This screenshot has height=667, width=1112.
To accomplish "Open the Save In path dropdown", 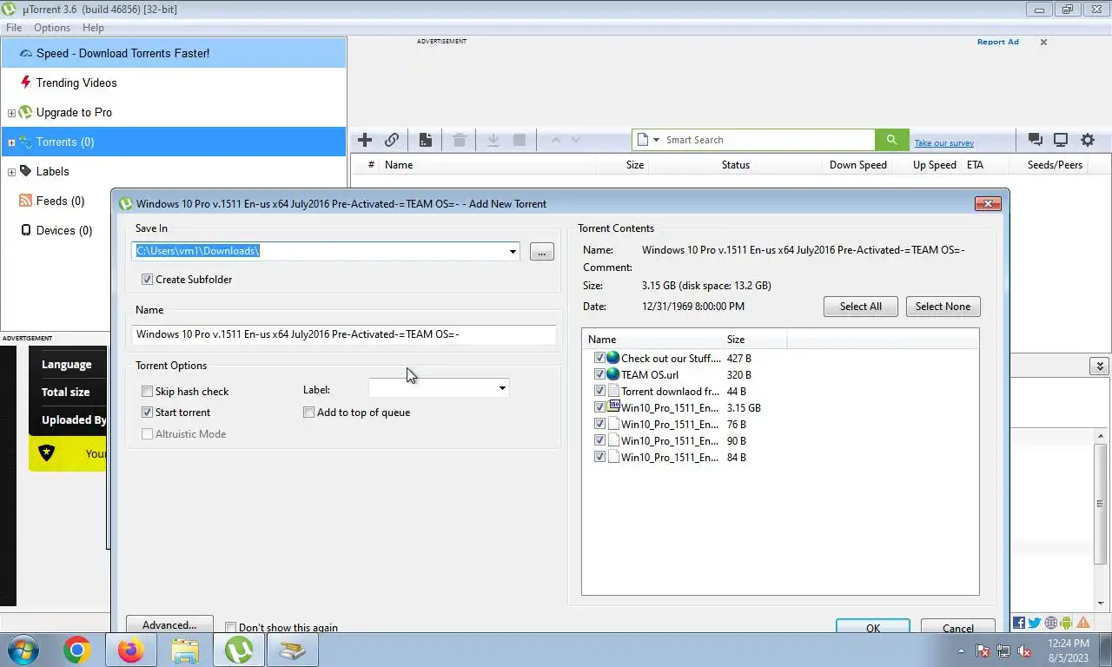I will pos(513,252).
